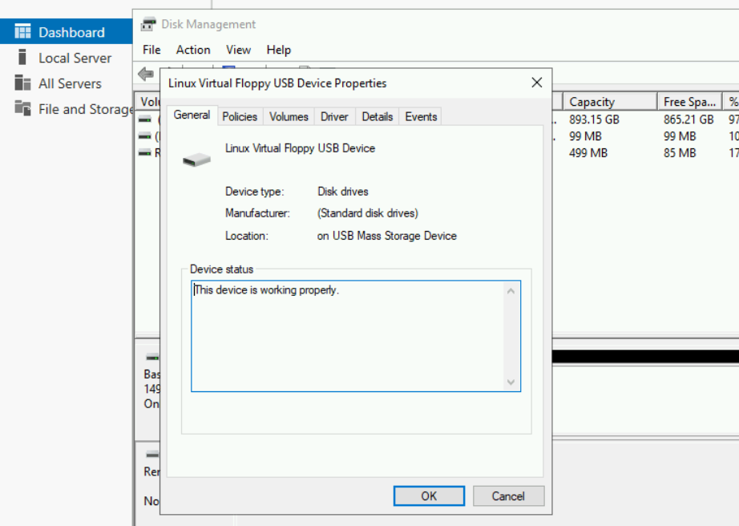739x526 pixels.
Task: Click the OK button
Action: click(x=429, y=496)
